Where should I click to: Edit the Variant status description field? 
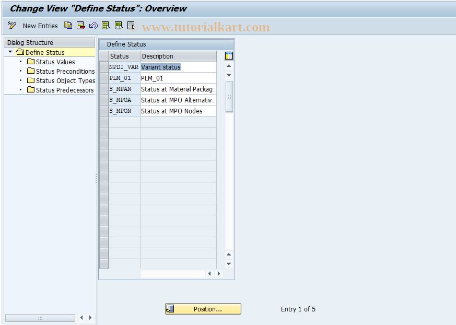[178, 67]
